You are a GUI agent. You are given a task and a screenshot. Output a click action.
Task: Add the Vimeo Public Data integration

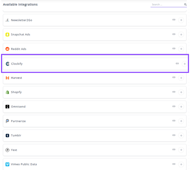pos(181,164)
